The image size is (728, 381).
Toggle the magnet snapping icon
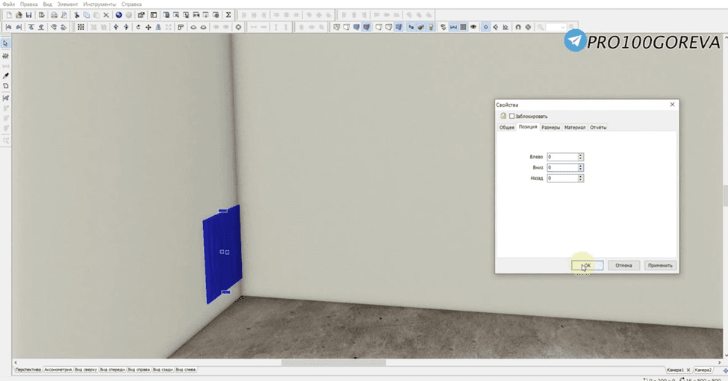tap(518, 27)
